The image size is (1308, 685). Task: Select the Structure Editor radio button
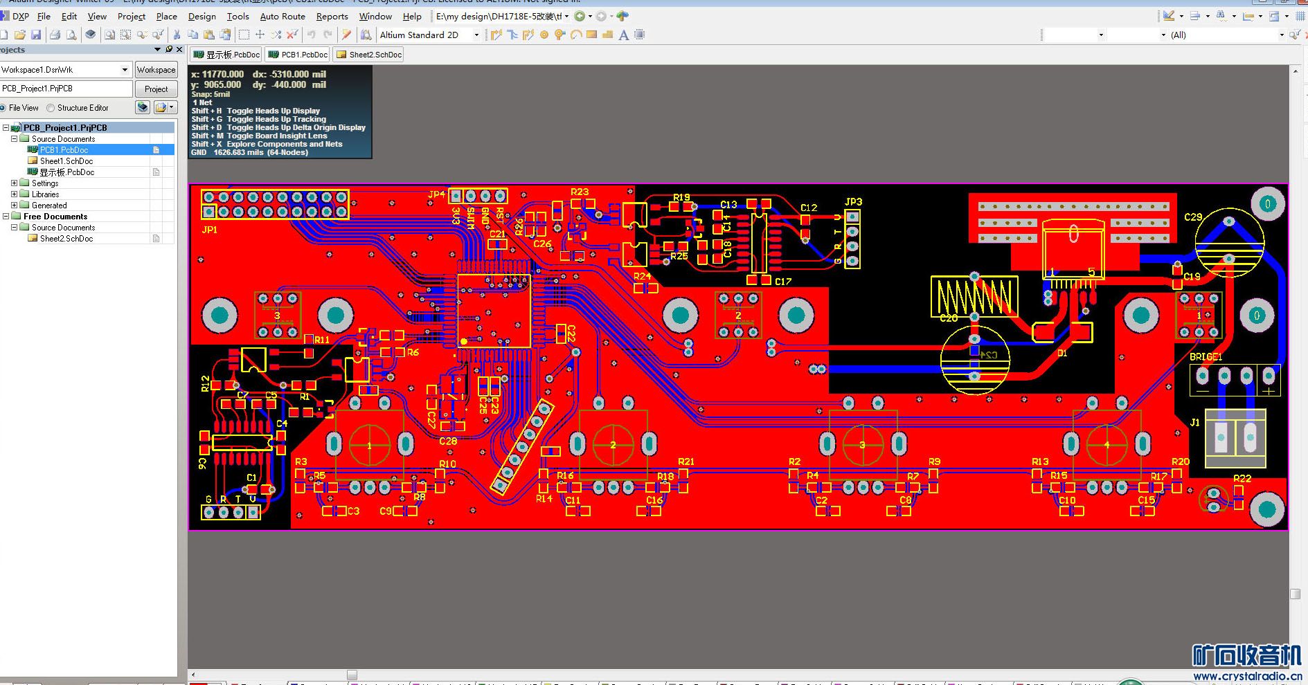point(51,108)
